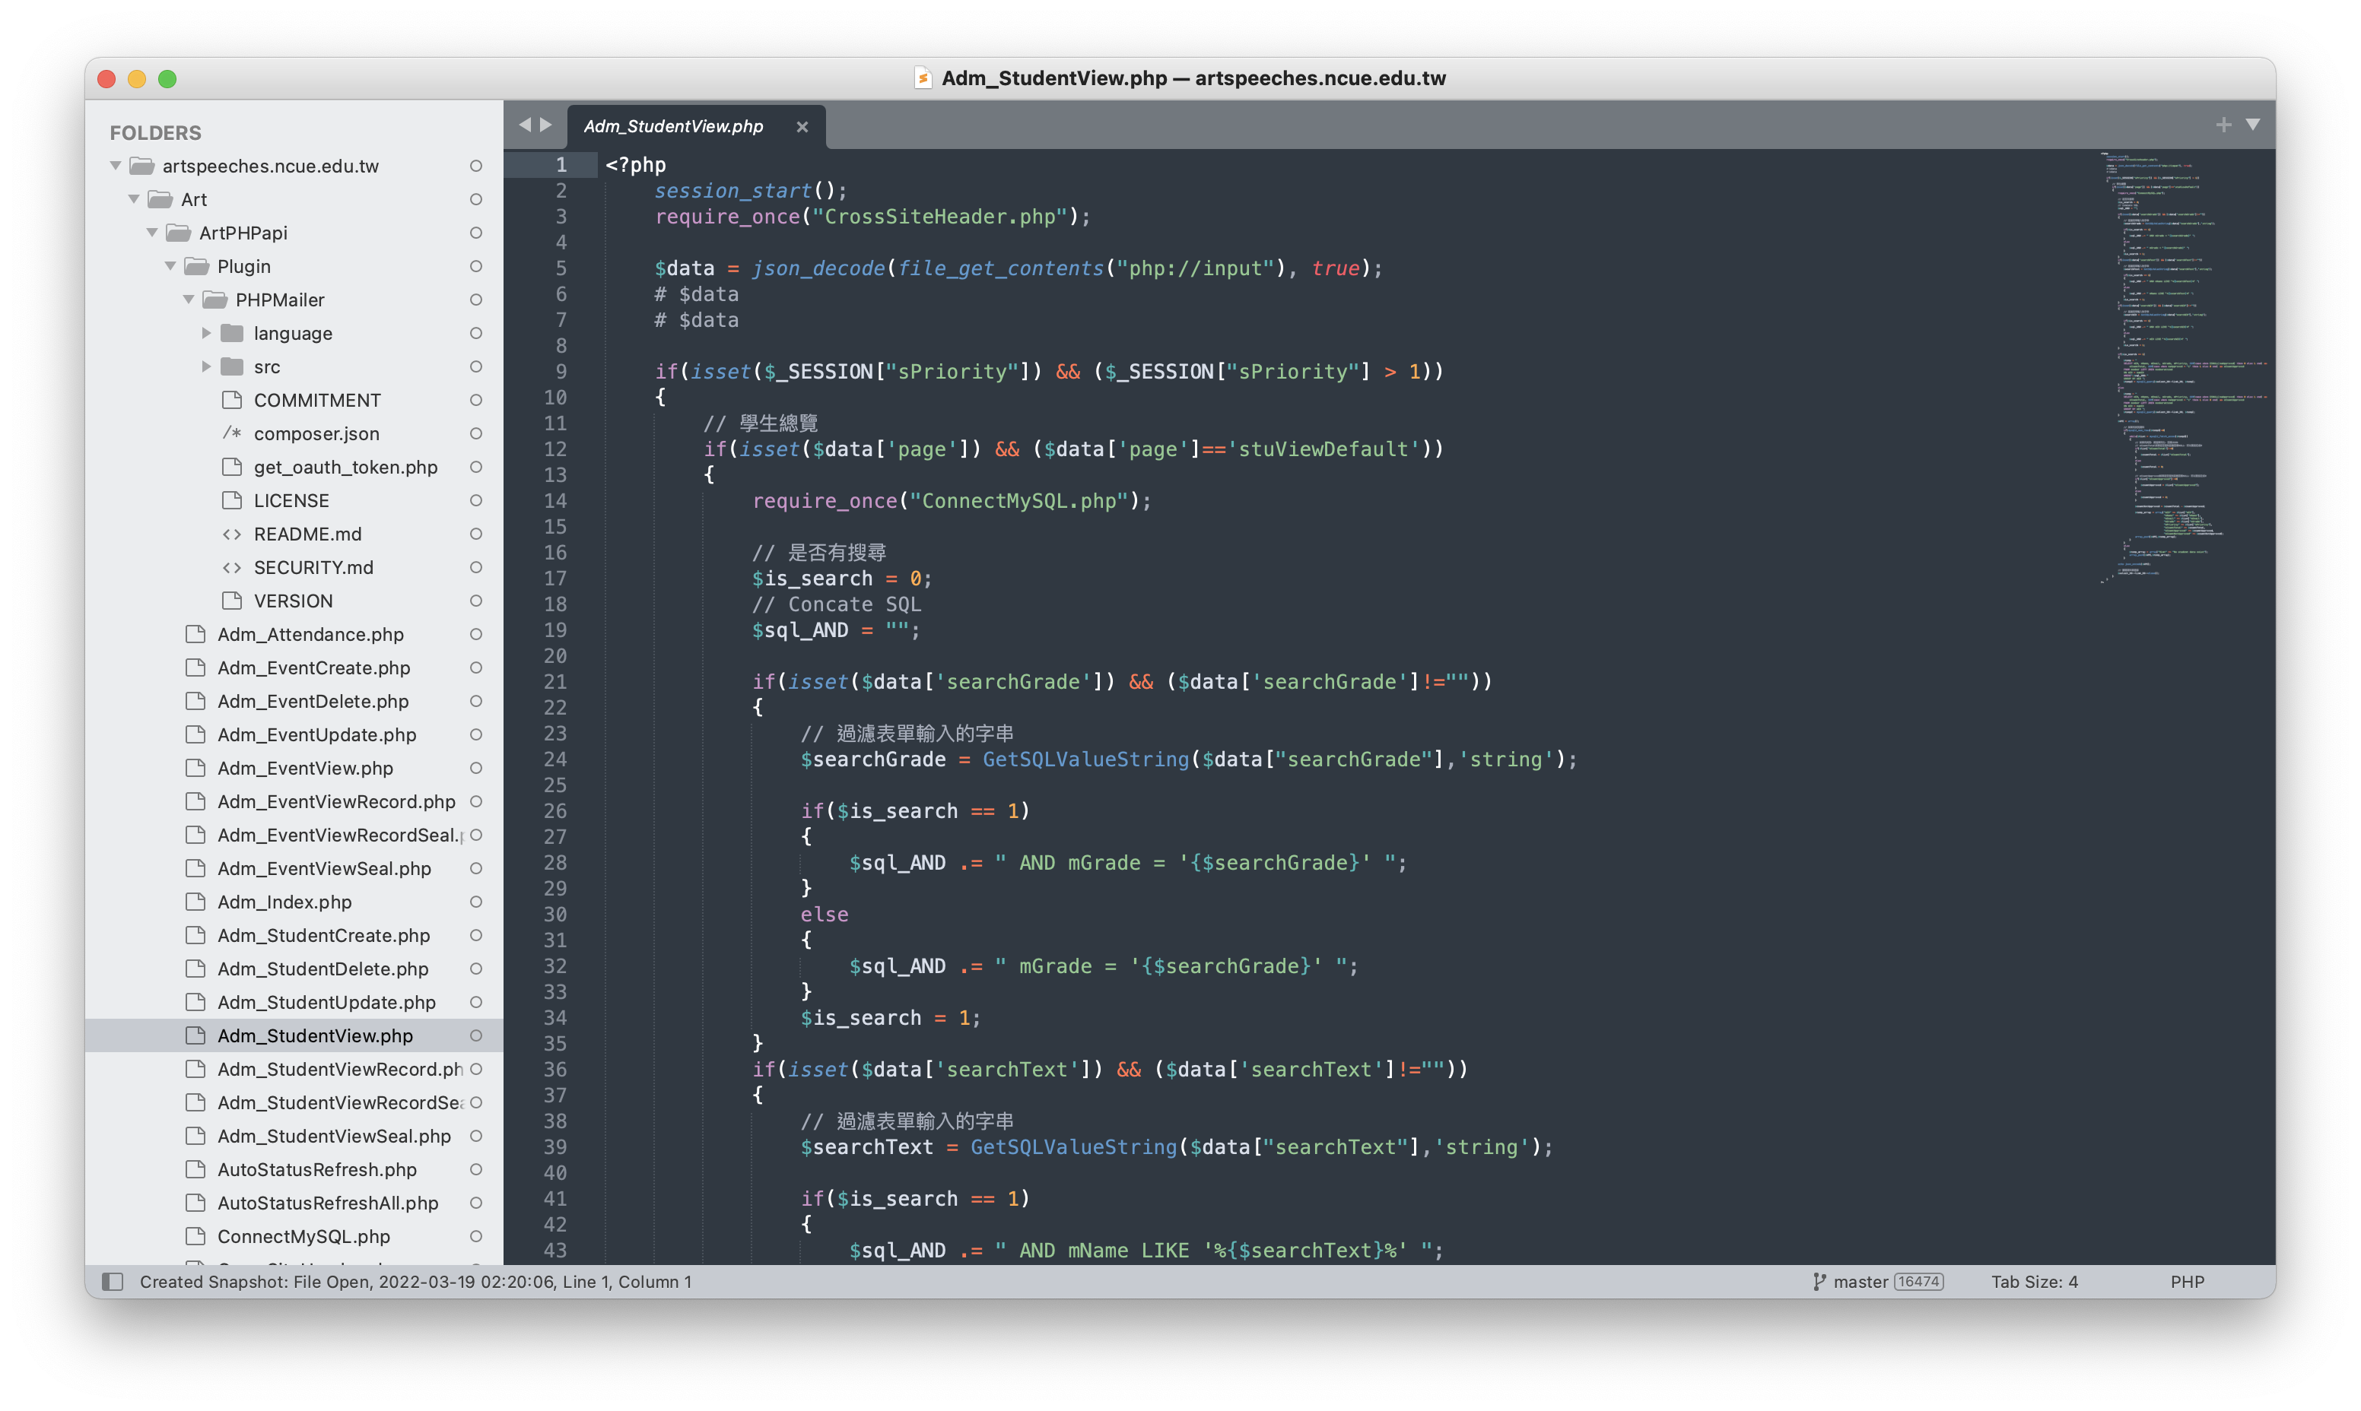
Task: Open AutoStatusRefresh.php
Action: click(x=316, y=1168)
